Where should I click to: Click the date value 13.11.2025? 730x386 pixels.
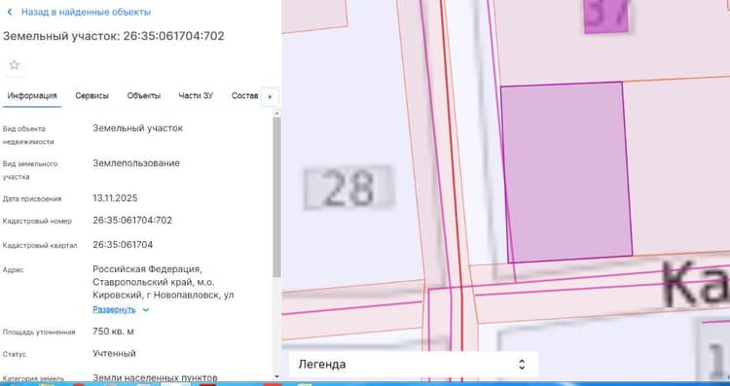[x=115, y=198]
